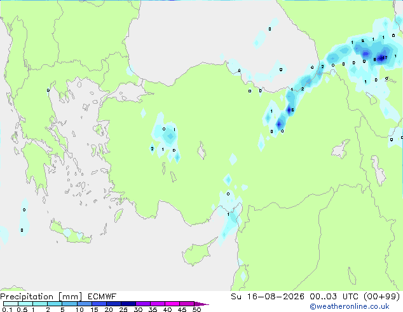The width and height of the screenshot is (403, 312).
Task: Click the legend label reading 50
Action: (197, 309)
